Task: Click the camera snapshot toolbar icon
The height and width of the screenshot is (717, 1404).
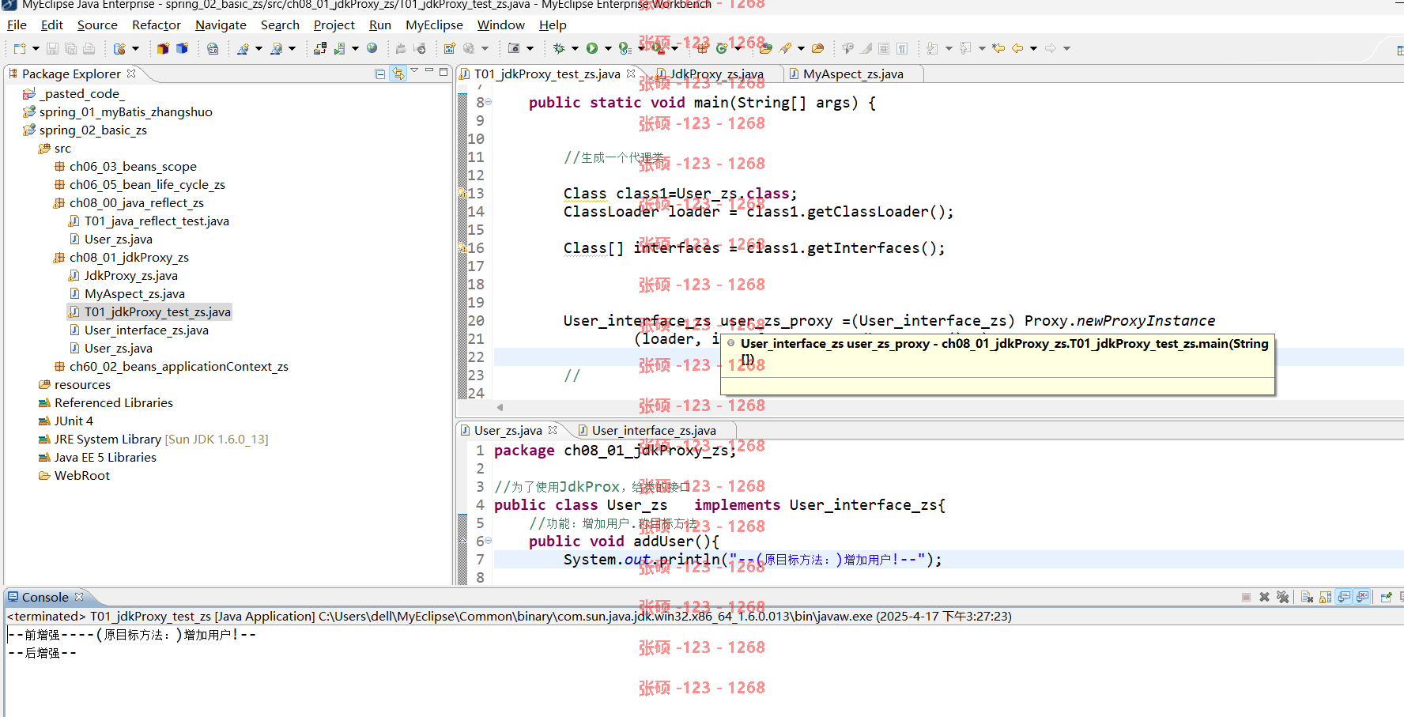Action: (514, 48)
